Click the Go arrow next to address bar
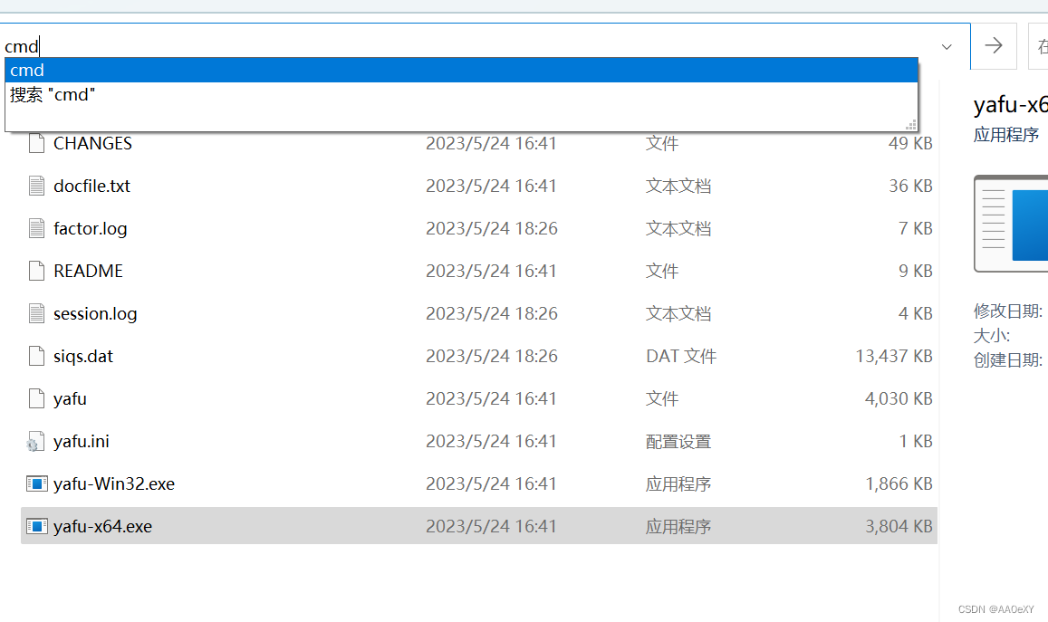Screen dimensions: 1048x622 tap(994, 46)
